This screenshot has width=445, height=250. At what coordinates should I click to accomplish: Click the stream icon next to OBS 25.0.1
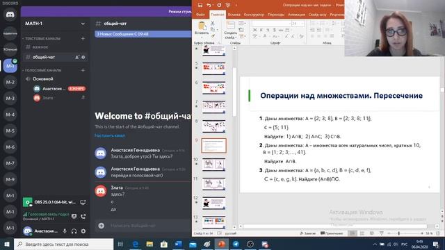pos(83,202)
